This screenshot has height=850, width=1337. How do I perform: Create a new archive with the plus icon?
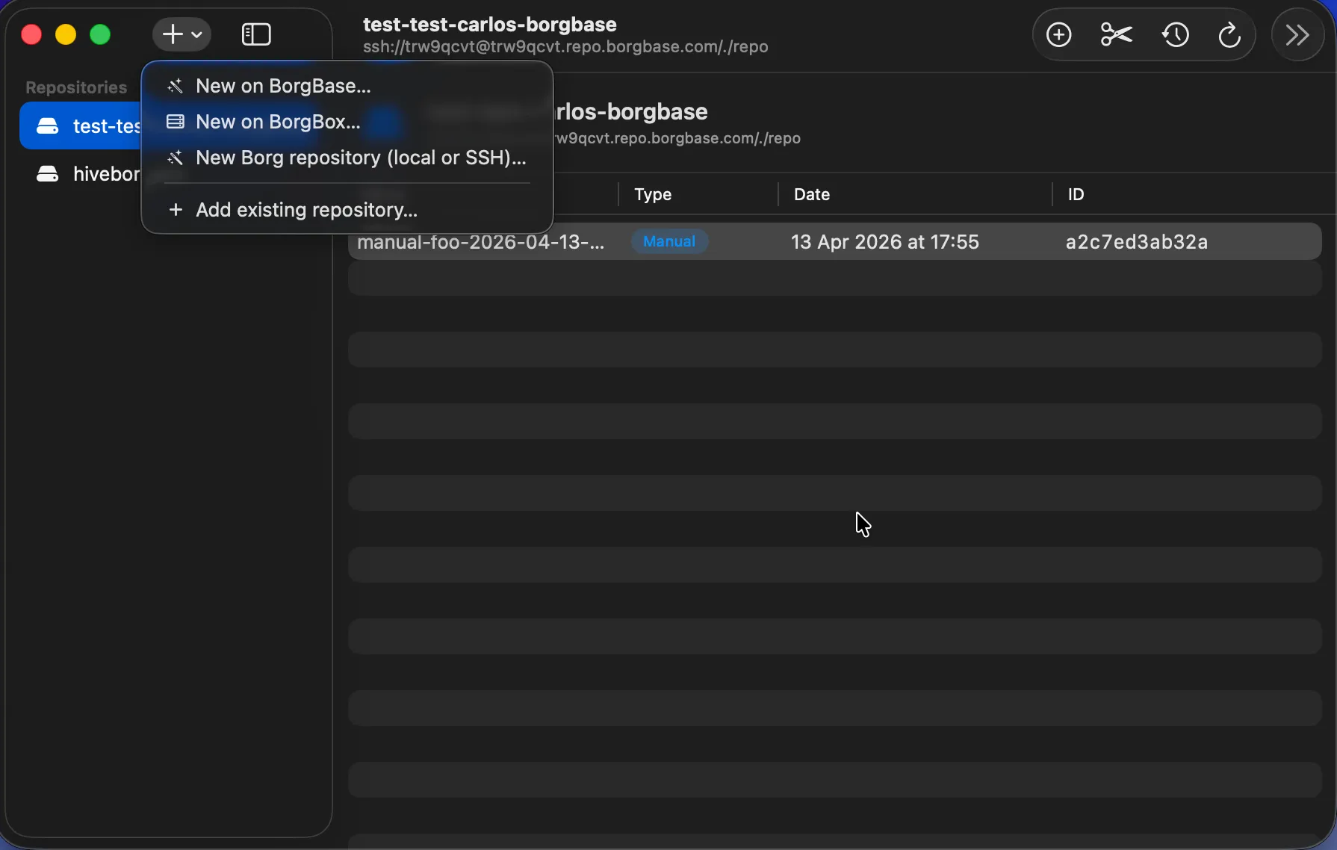pyautogui.click(x=1058, y=34)
